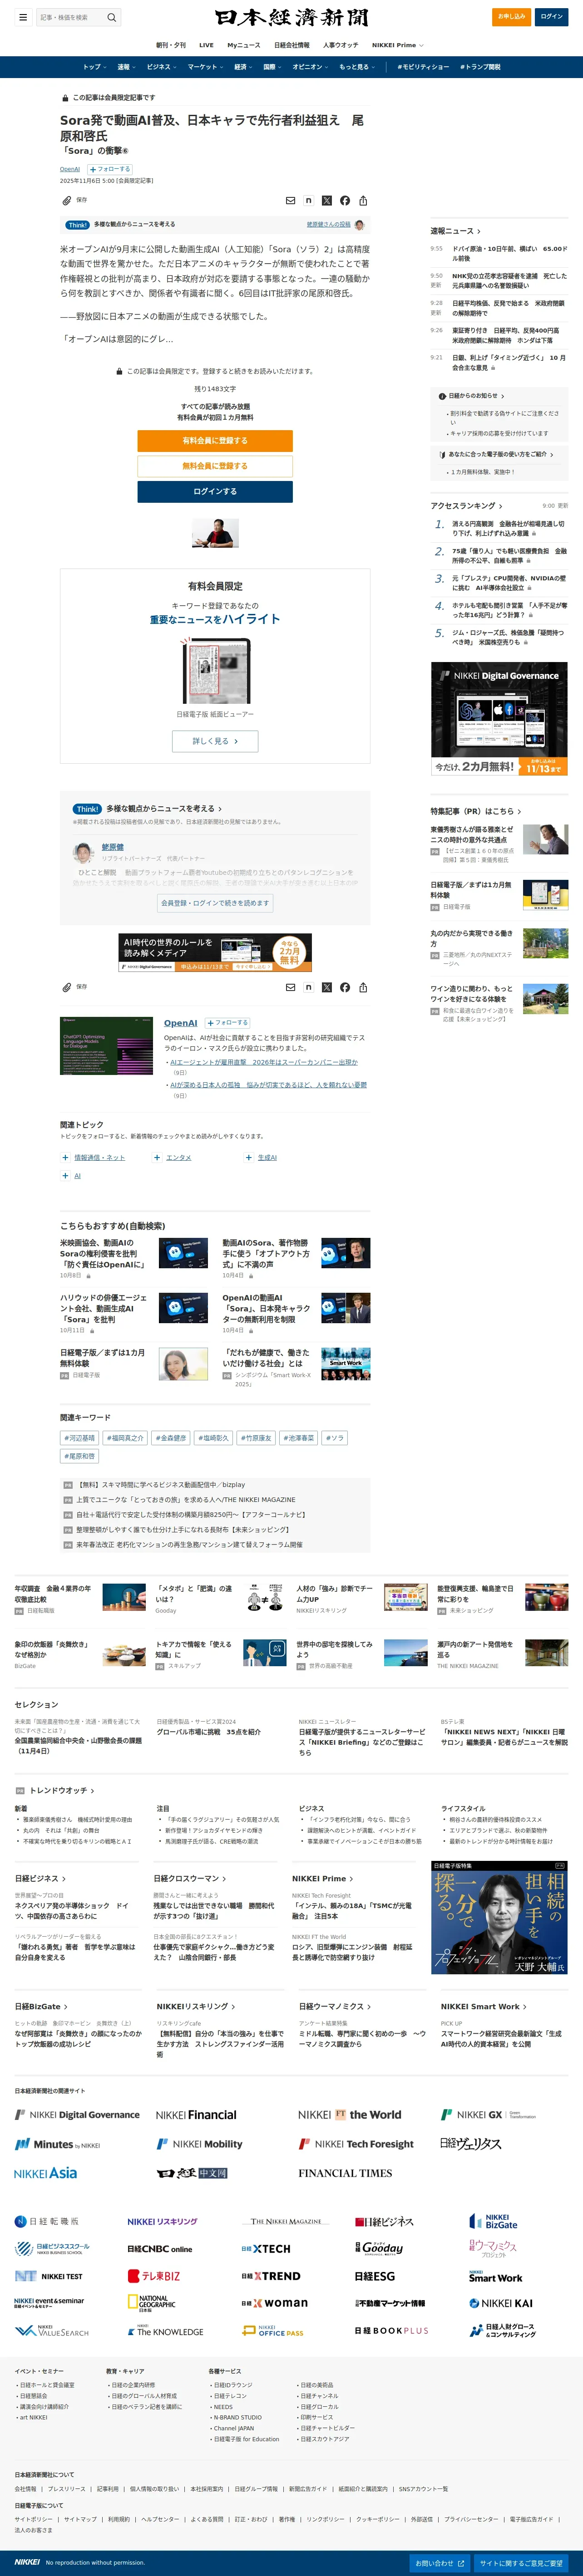This screenshot has height=2576, width=583.
Task: Click 会員登録・ログインで続きを読めます button
Action: (x=215, y=903)
